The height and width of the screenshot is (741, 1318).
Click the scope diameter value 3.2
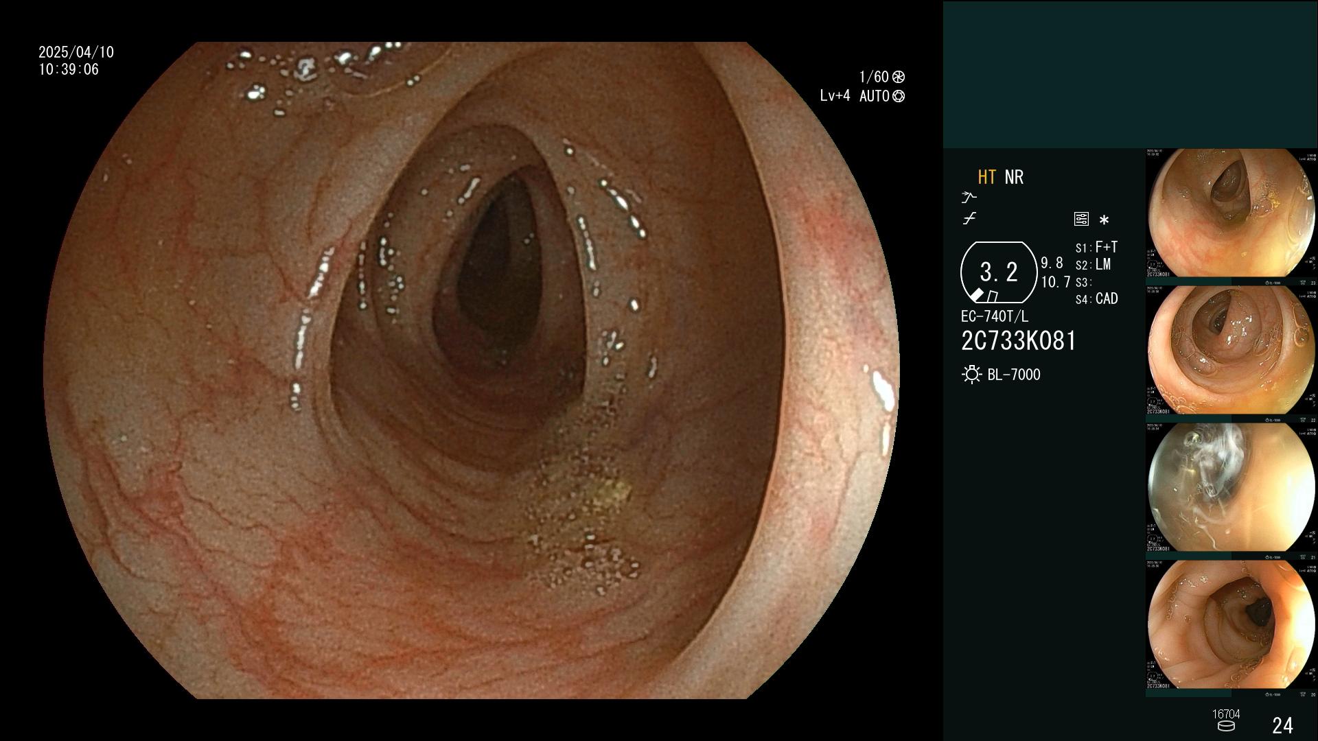tap(999, 272)
